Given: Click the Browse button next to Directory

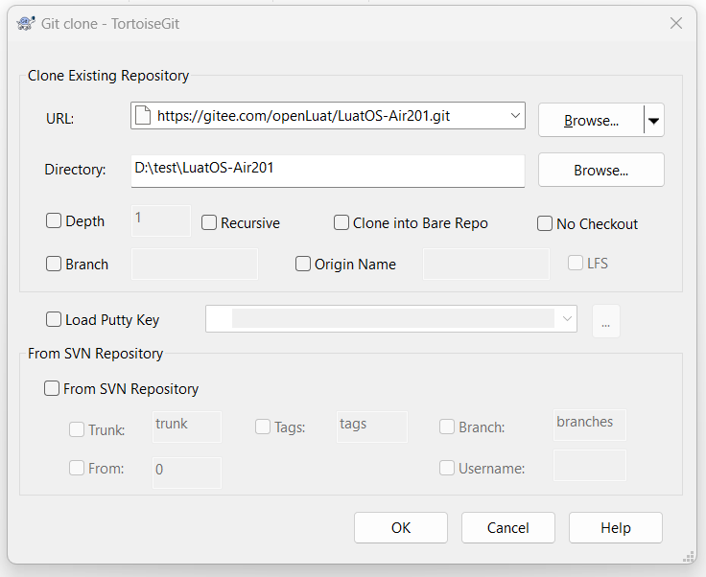Looking at the screenshot, I should [x=601, y=170].
